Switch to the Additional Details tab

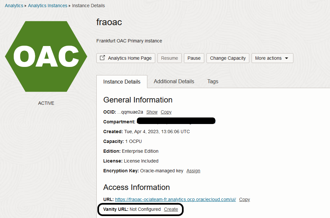click(174, 81)
